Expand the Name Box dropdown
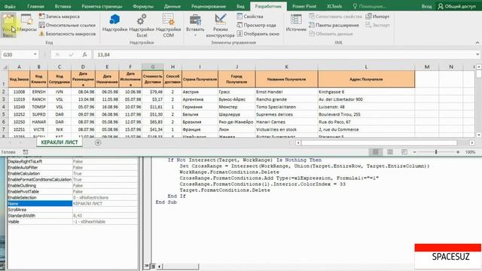This screenshot has width=482, height=271. (35, 54)
